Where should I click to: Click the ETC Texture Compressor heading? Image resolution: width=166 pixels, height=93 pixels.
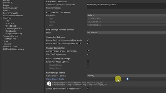coord(58,12)
